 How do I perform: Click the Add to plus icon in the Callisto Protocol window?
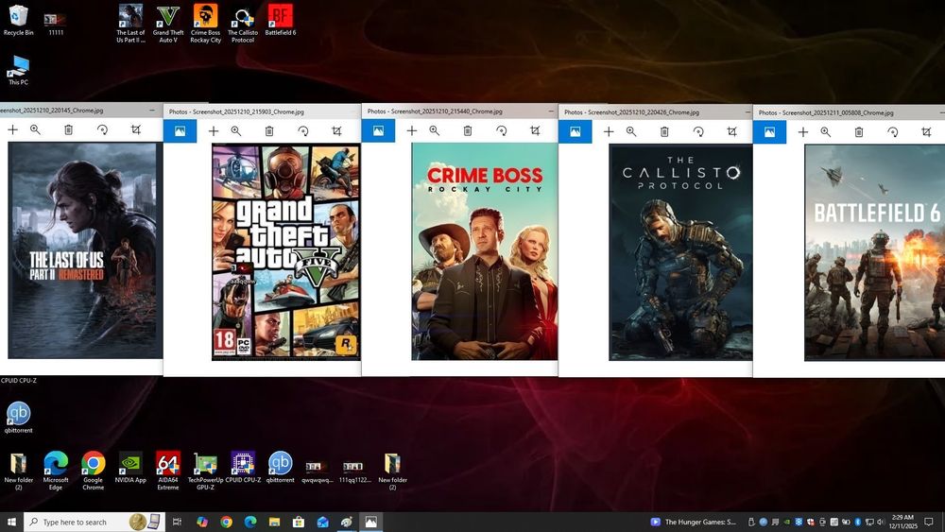point(609,132)
